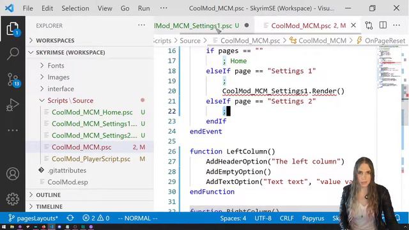The image size is (409, 230).
Task: Open the Go menu
Action: pos(125,8)
